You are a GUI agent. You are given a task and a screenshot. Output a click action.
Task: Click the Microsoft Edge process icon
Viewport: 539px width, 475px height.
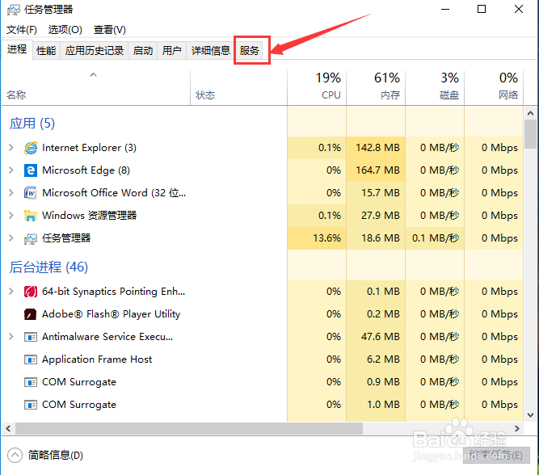click(x=31, y=170)
